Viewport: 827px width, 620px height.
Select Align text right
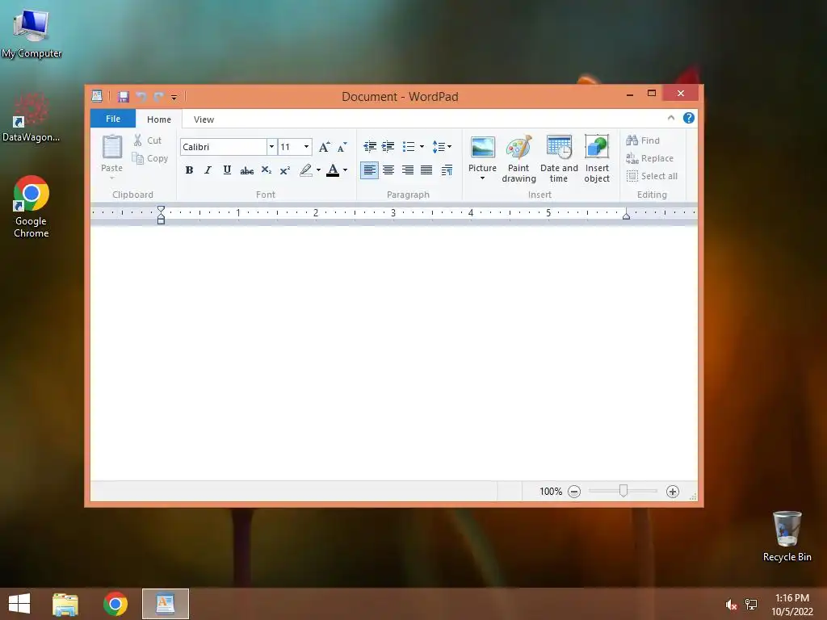pos(407,170)
